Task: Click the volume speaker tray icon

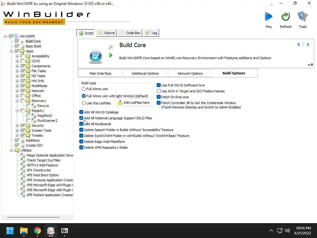Action: click(287, 231)
